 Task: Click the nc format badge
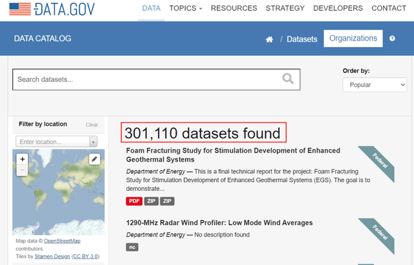coord(132,246)
